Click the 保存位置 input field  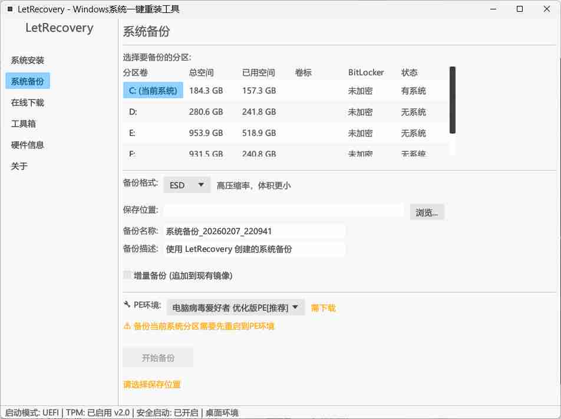[283, 211]
